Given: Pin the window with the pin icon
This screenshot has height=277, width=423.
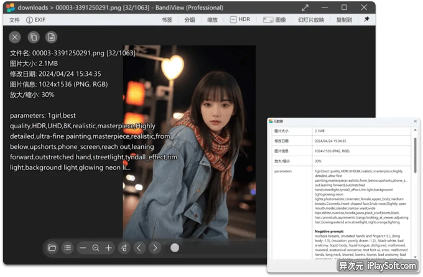Looking at the screenshot, I should tap(366, 19).
